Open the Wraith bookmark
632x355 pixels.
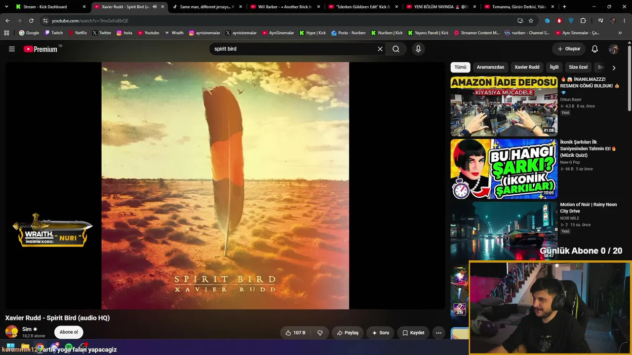click(174, 33)
